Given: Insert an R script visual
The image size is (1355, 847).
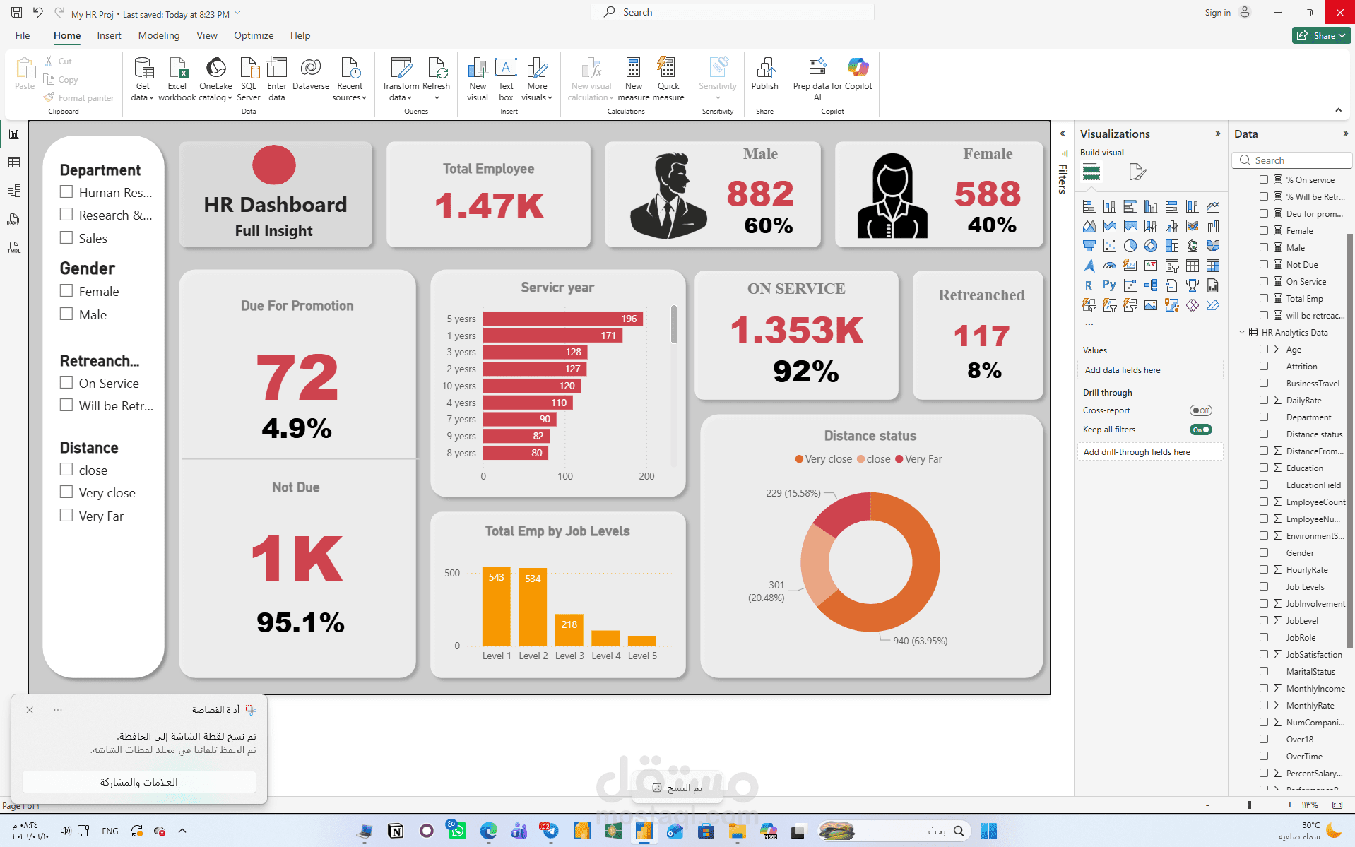Looking at the screenshot, I should (x=1089, y=285).
